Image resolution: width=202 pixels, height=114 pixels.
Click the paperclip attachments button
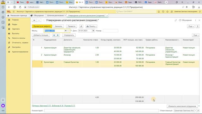click(x=81, y=26)
